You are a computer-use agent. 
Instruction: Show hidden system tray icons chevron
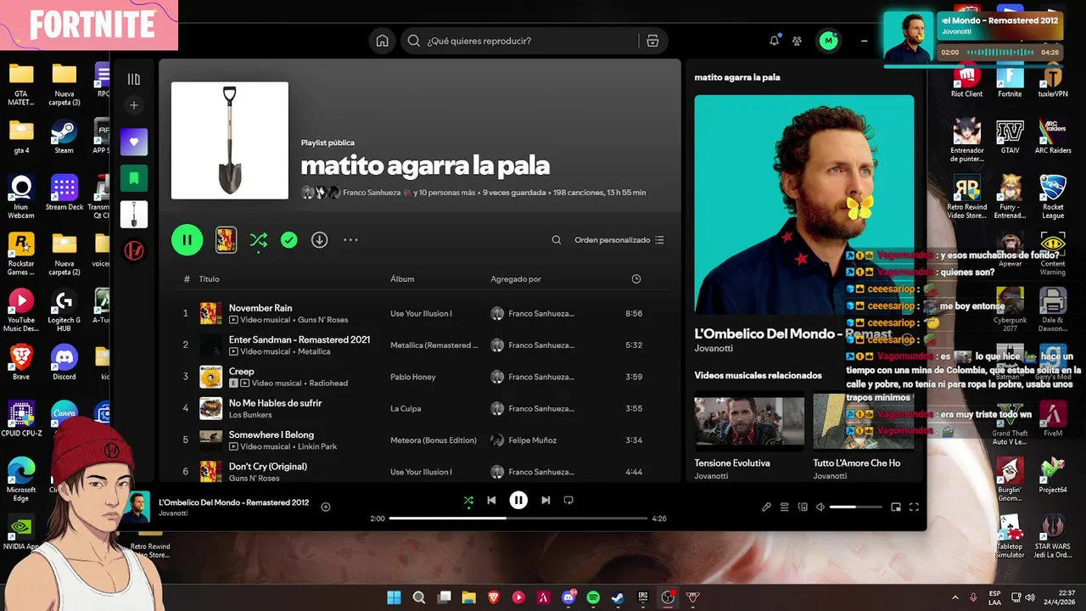(954, 597)
